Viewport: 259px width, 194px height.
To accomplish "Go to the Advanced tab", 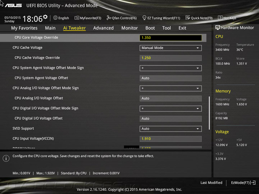I will pyautogui.click(x=103, y=28).
